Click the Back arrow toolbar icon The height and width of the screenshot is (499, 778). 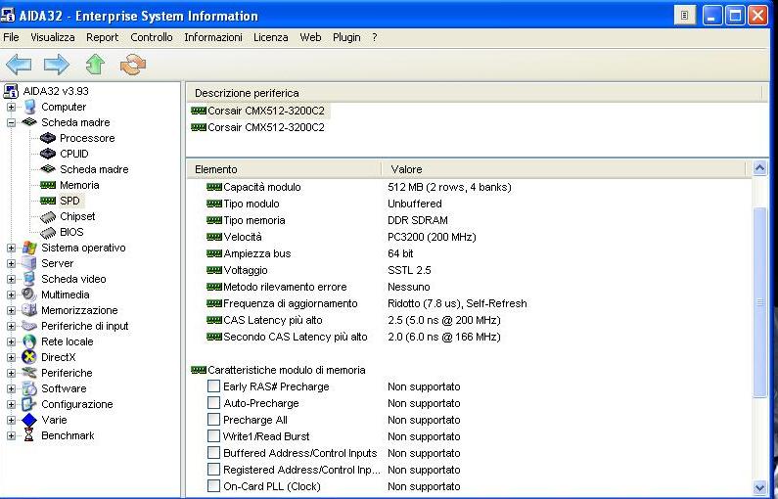coord(19,65)
